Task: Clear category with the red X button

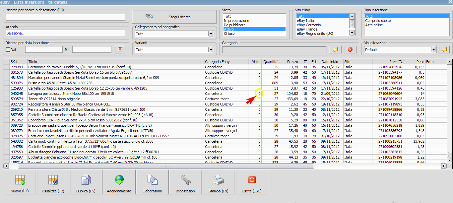Action: [x=350, y=49]
